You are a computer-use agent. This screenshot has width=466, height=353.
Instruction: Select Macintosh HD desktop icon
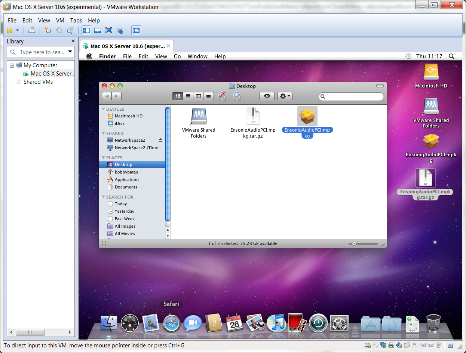(431, 76)
